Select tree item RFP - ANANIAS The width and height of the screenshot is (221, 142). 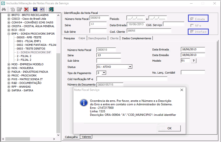tap(21, 87)
